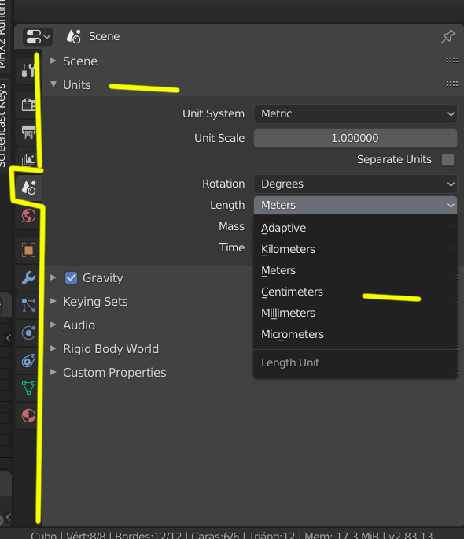This screenshot has height=539, width=464.
Task: Open the Modifiers wrench tab
Action: 28,277
